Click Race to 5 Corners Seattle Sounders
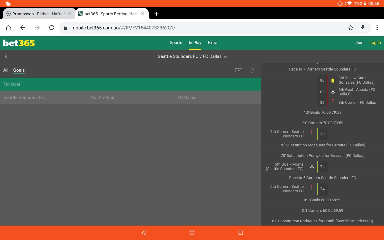The width and height of the screenshot is (384, 240). coord(322,178)
